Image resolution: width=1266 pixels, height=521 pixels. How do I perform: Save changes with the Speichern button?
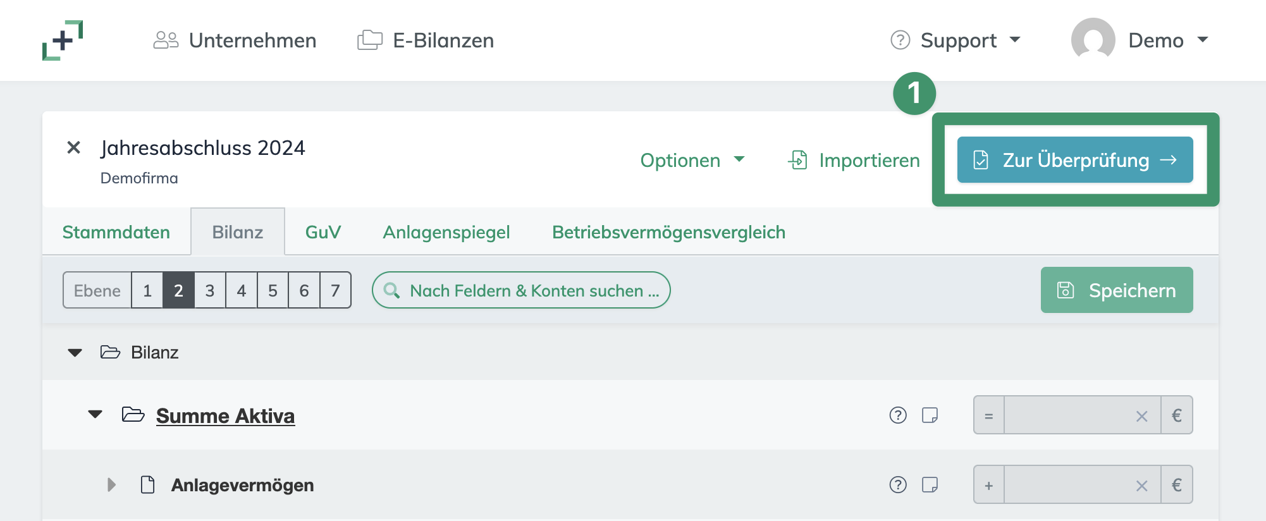point(1116,290)
